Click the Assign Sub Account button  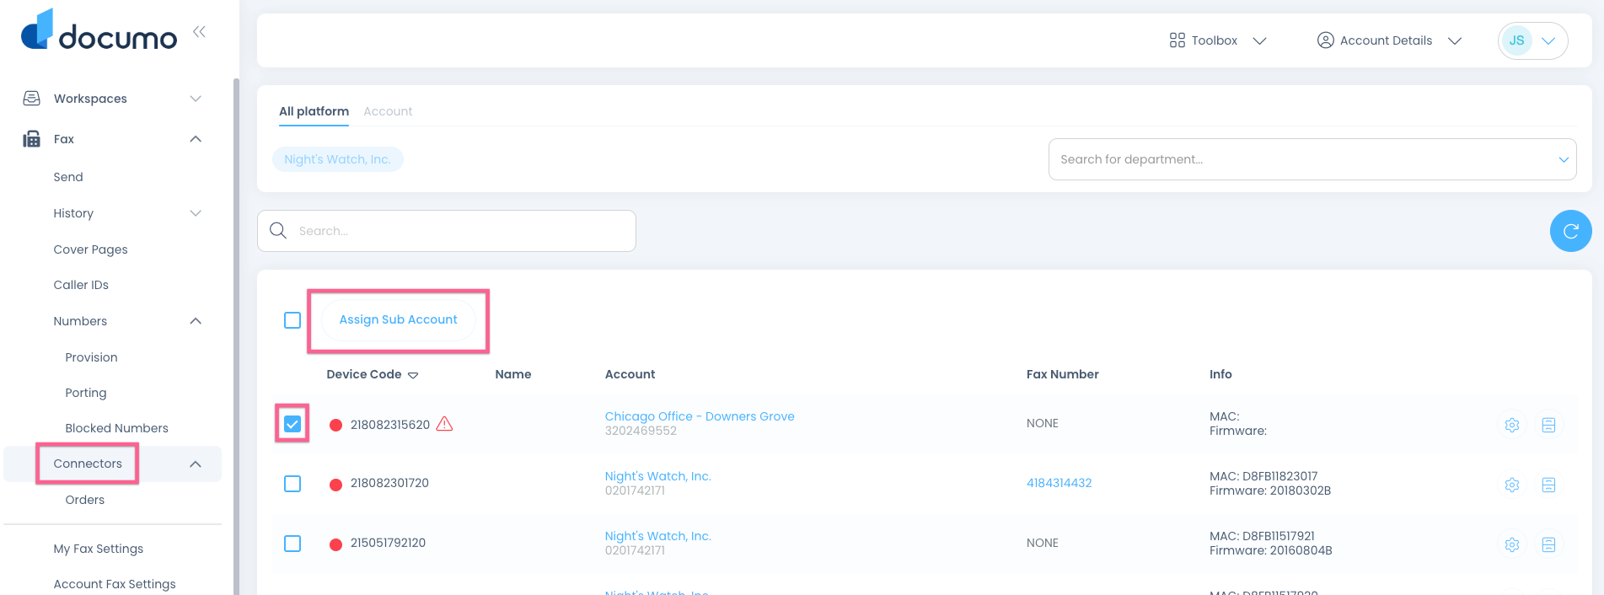point(398,320)
